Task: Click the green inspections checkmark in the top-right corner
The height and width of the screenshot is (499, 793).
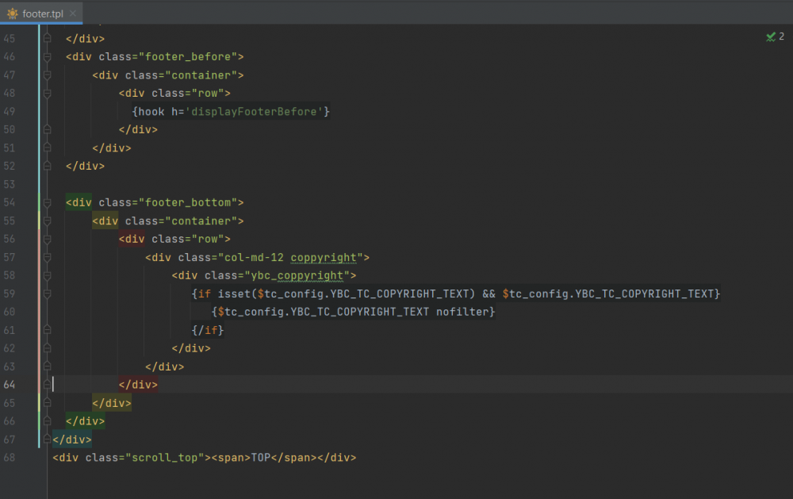Action: click(x=770, y=36)
